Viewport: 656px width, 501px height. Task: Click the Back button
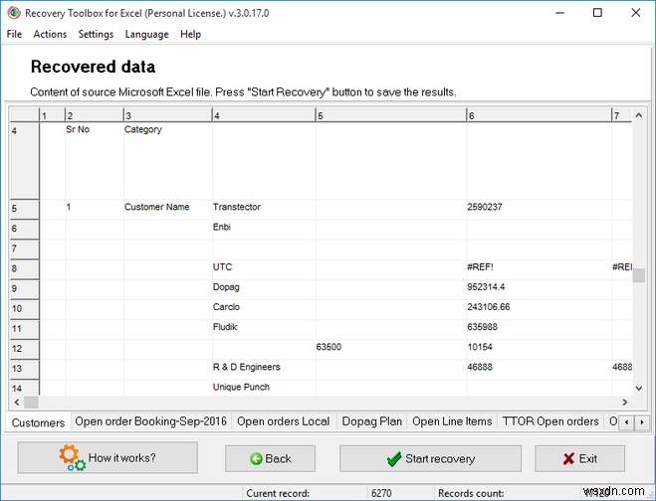(271, 458)
